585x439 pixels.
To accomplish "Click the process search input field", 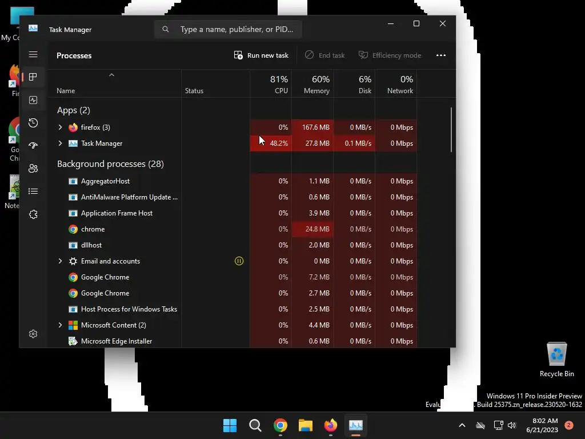I will pyautogui.click(x=229, y=29).
